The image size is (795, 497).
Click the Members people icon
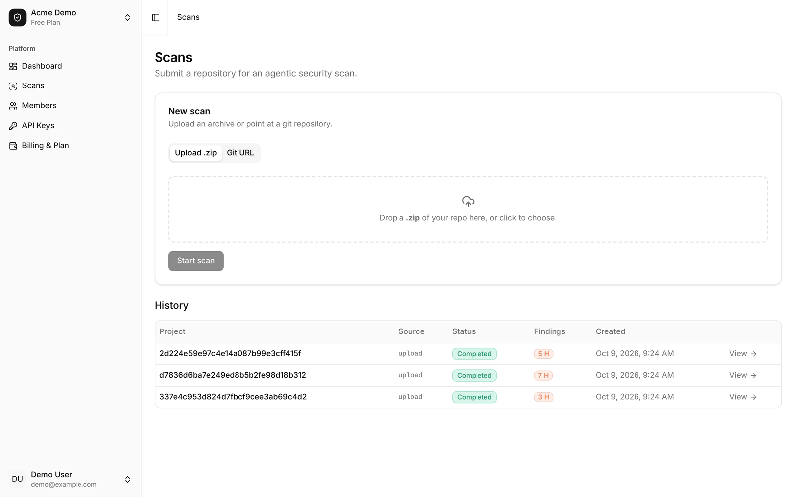click(13, 106)
